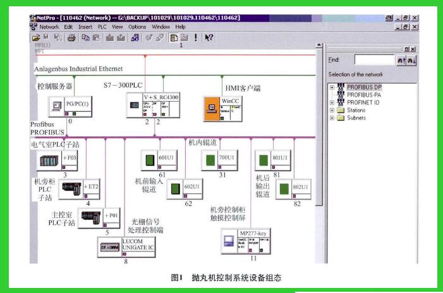443x293 pixels.
Task: Click the exclamation mark toolbar icon
Action: (196, 37)
